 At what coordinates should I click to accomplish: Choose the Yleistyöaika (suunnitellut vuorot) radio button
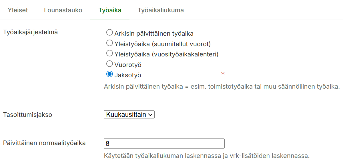[x=109, y=43]
